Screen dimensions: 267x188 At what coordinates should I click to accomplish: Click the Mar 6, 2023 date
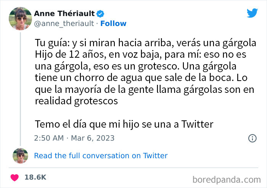[x=93, y=138]
